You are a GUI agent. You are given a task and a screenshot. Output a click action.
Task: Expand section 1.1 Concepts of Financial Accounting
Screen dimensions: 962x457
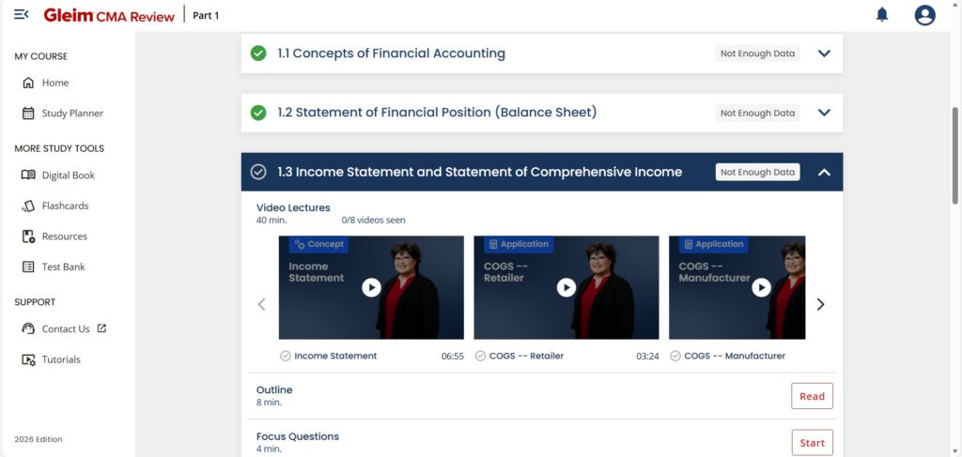click(x=824, y=53)
